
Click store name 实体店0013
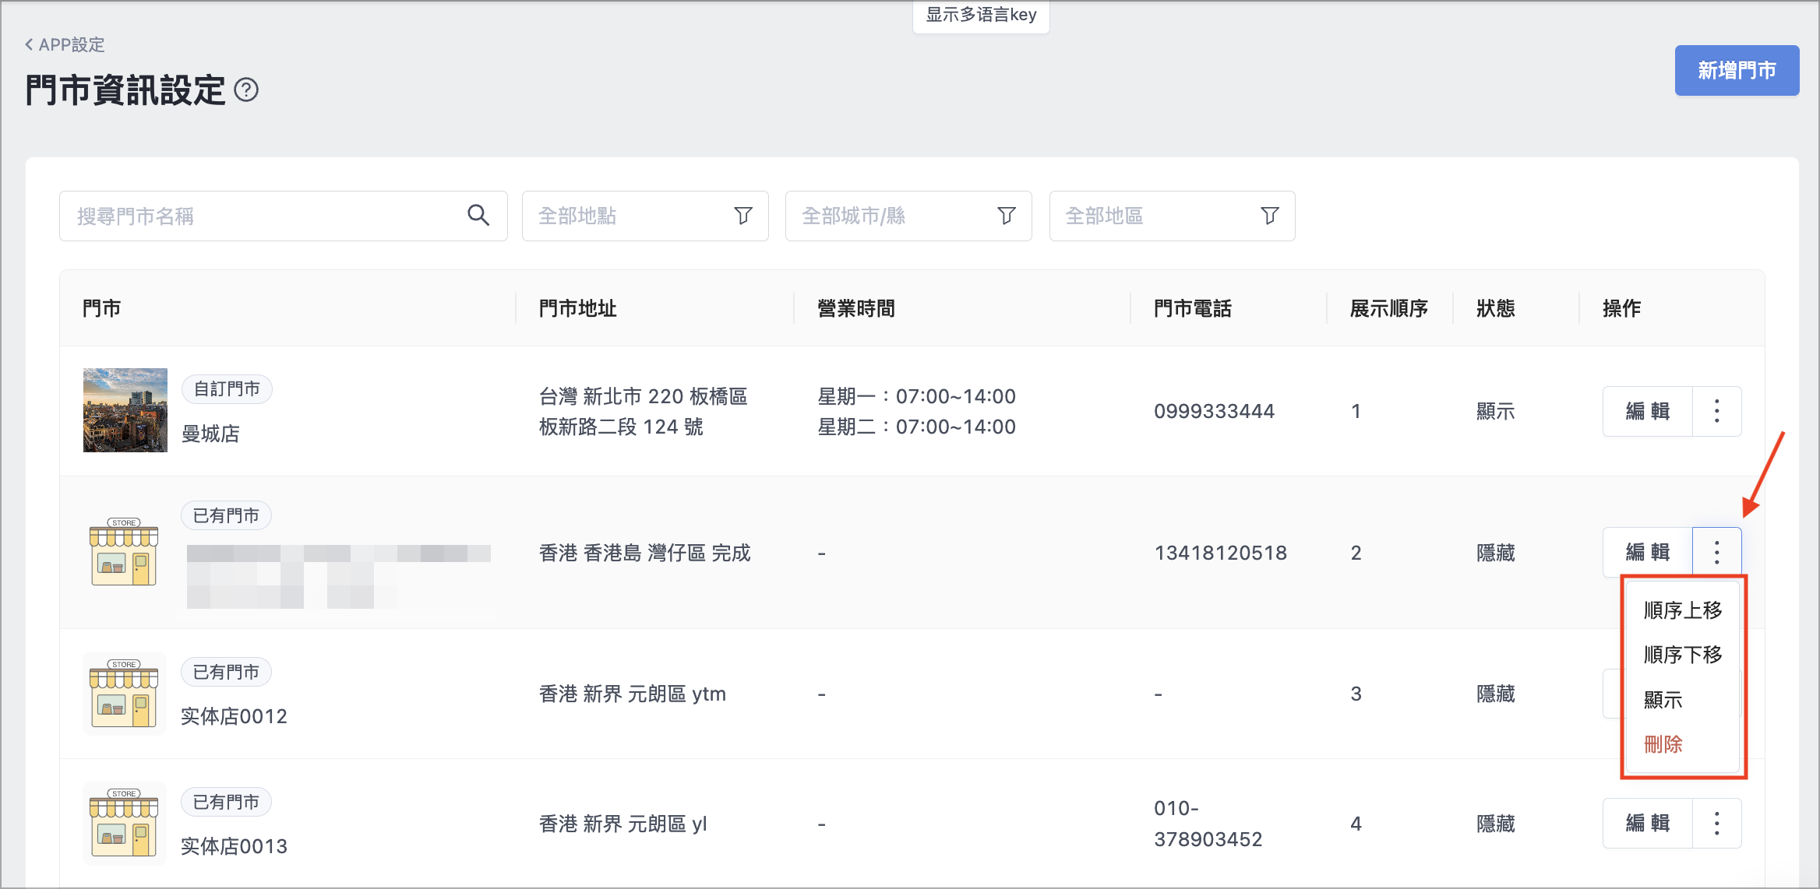234,846
